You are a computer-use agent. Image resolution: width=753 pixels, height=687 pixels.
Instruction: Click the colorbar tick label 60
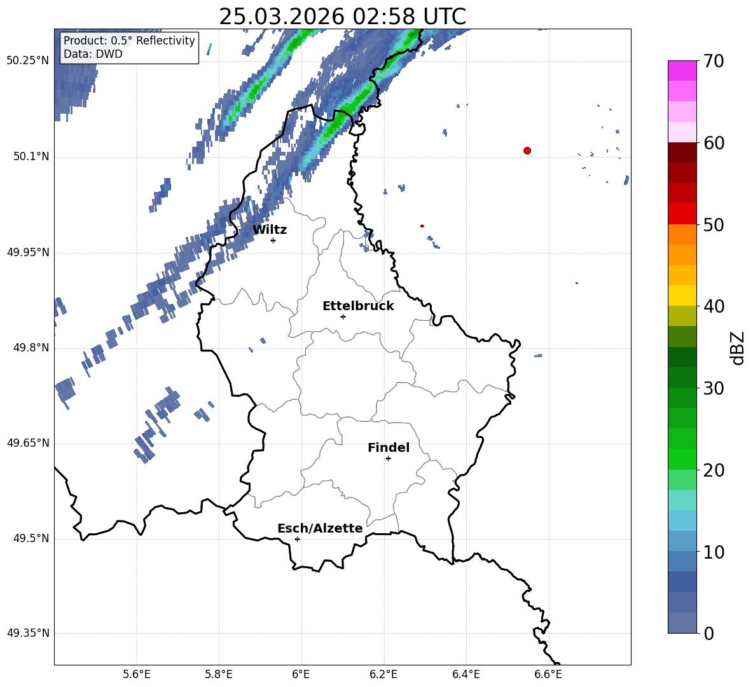coord(714,143)
